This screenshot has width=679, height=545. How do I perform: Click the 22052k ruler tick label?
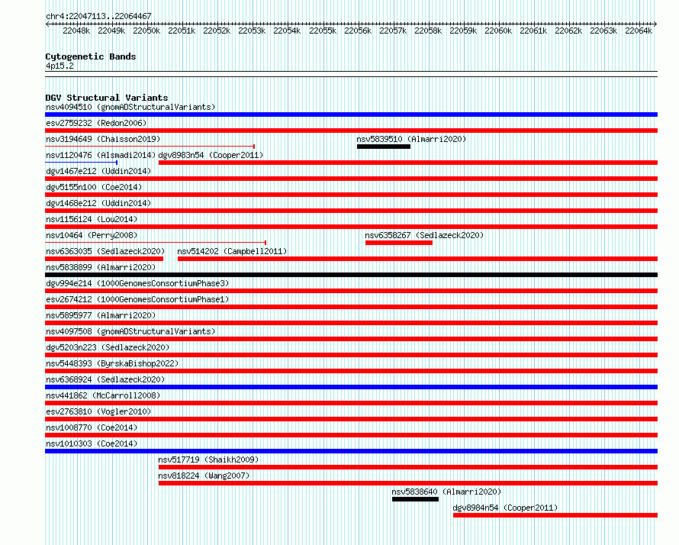(217, 31)
